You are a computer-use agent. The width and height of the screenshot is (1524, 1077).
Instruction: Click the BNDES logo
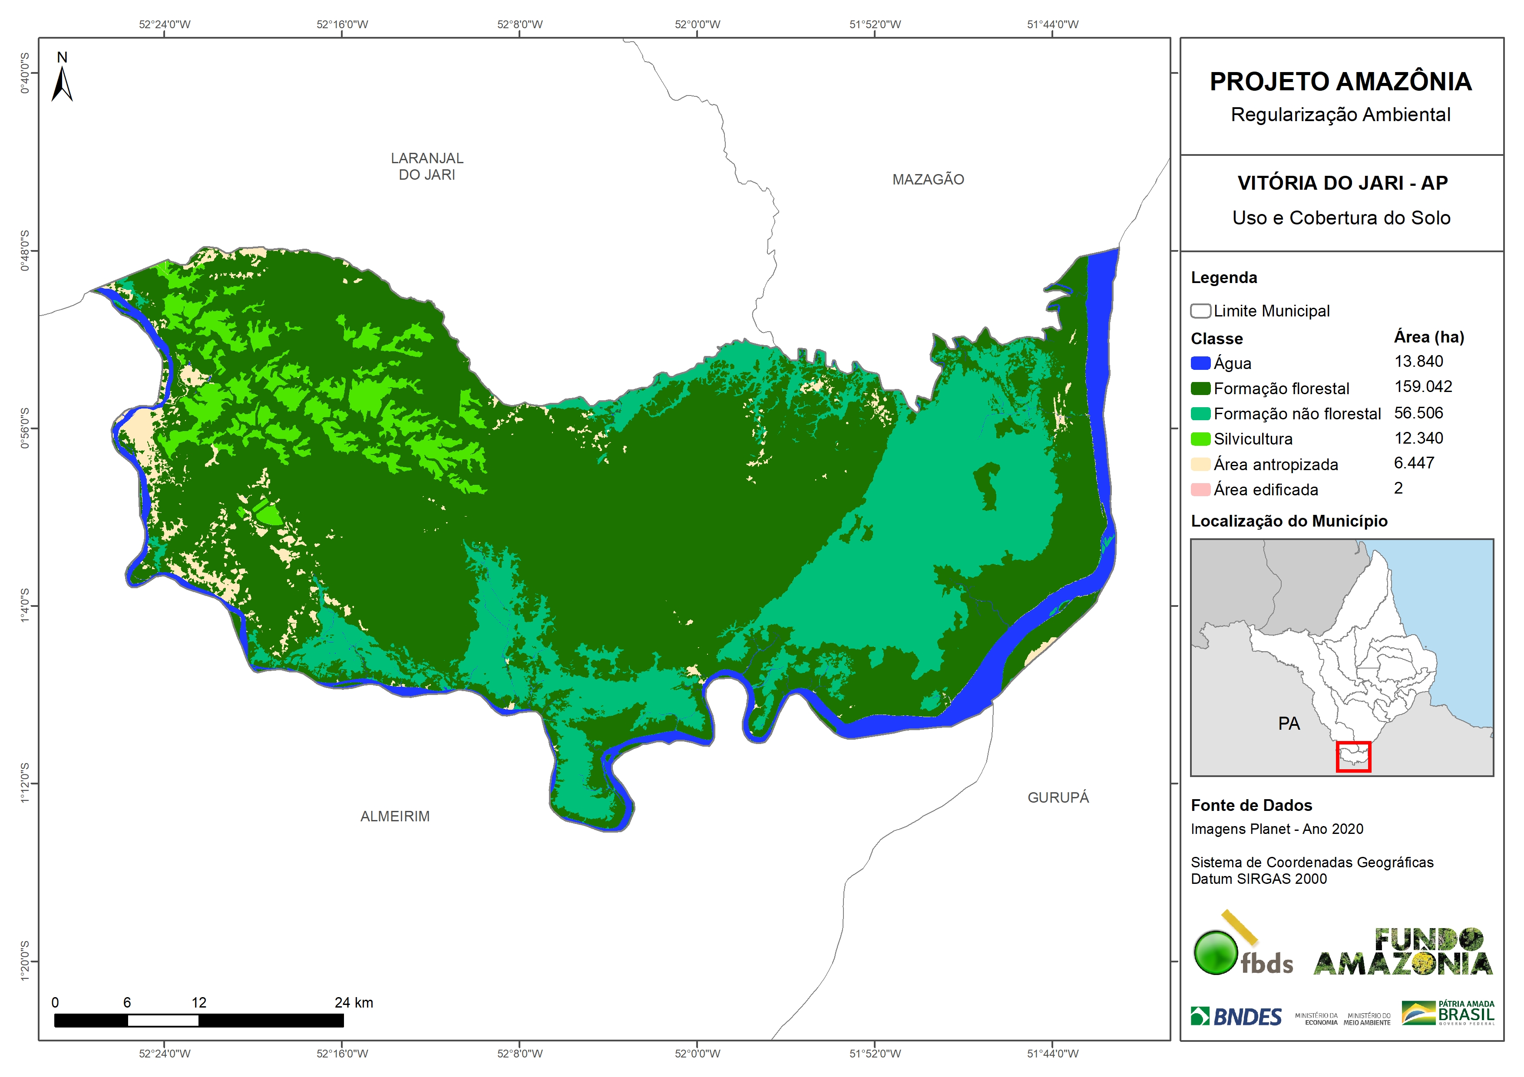(x=1236, y=1017)
